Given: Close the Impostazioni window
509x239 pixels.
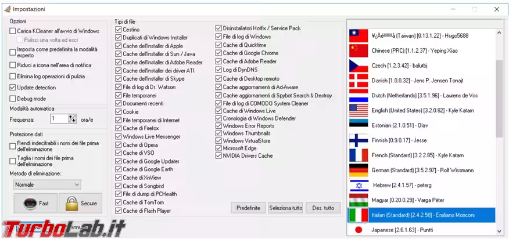Looking at the screenshot, I should (x=497, y=9).
